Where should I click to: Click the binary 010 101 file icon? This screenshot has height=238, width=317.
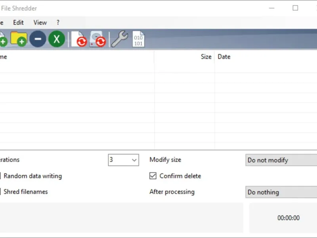point(138,39)
